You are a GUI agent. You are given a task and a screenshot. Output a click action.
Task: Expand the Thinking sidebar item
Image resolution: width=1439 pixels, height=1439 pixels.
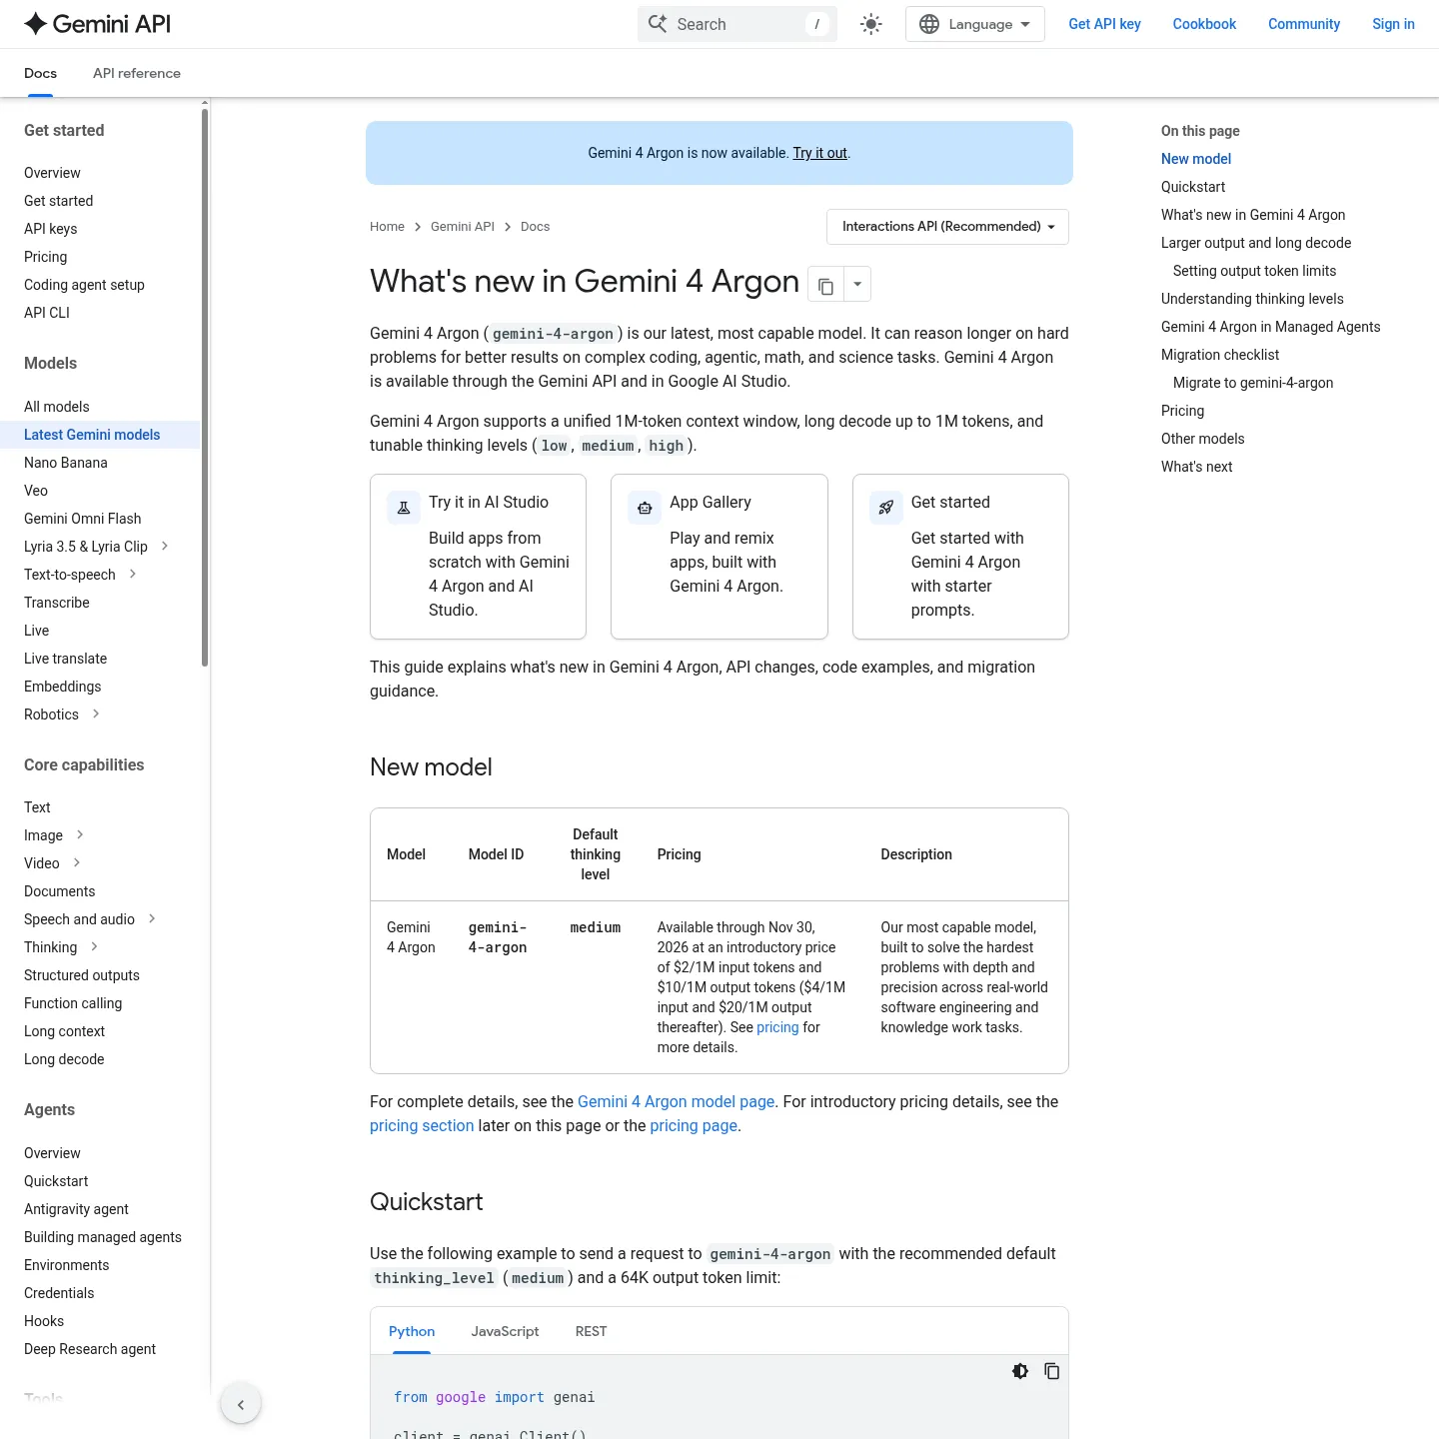point(94,947)
